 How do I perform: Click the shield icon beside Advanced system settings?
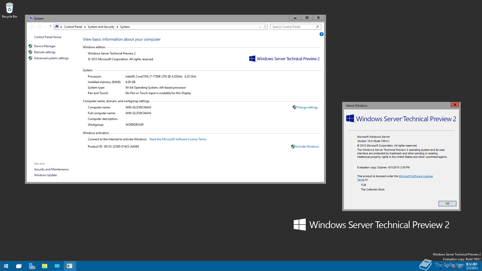pyautogui.click(x=30, y=58)
